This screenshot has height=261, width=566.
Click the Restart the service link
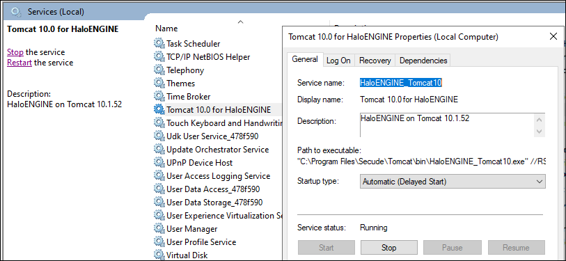(19, 63)
